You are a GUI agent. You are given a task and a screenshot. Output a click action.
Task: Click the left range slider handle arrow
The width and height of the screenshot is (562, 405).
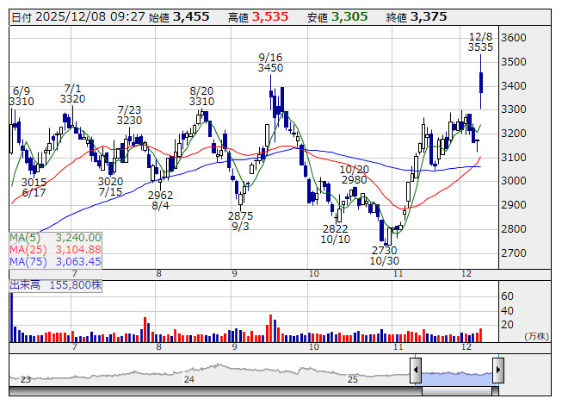pos(416,371)
